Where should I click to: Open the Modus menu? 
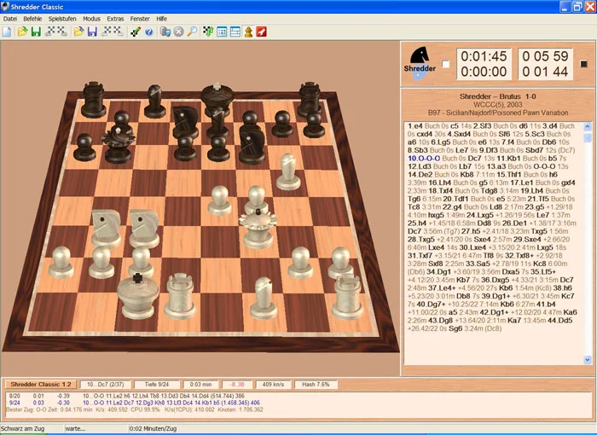[91, 19]
